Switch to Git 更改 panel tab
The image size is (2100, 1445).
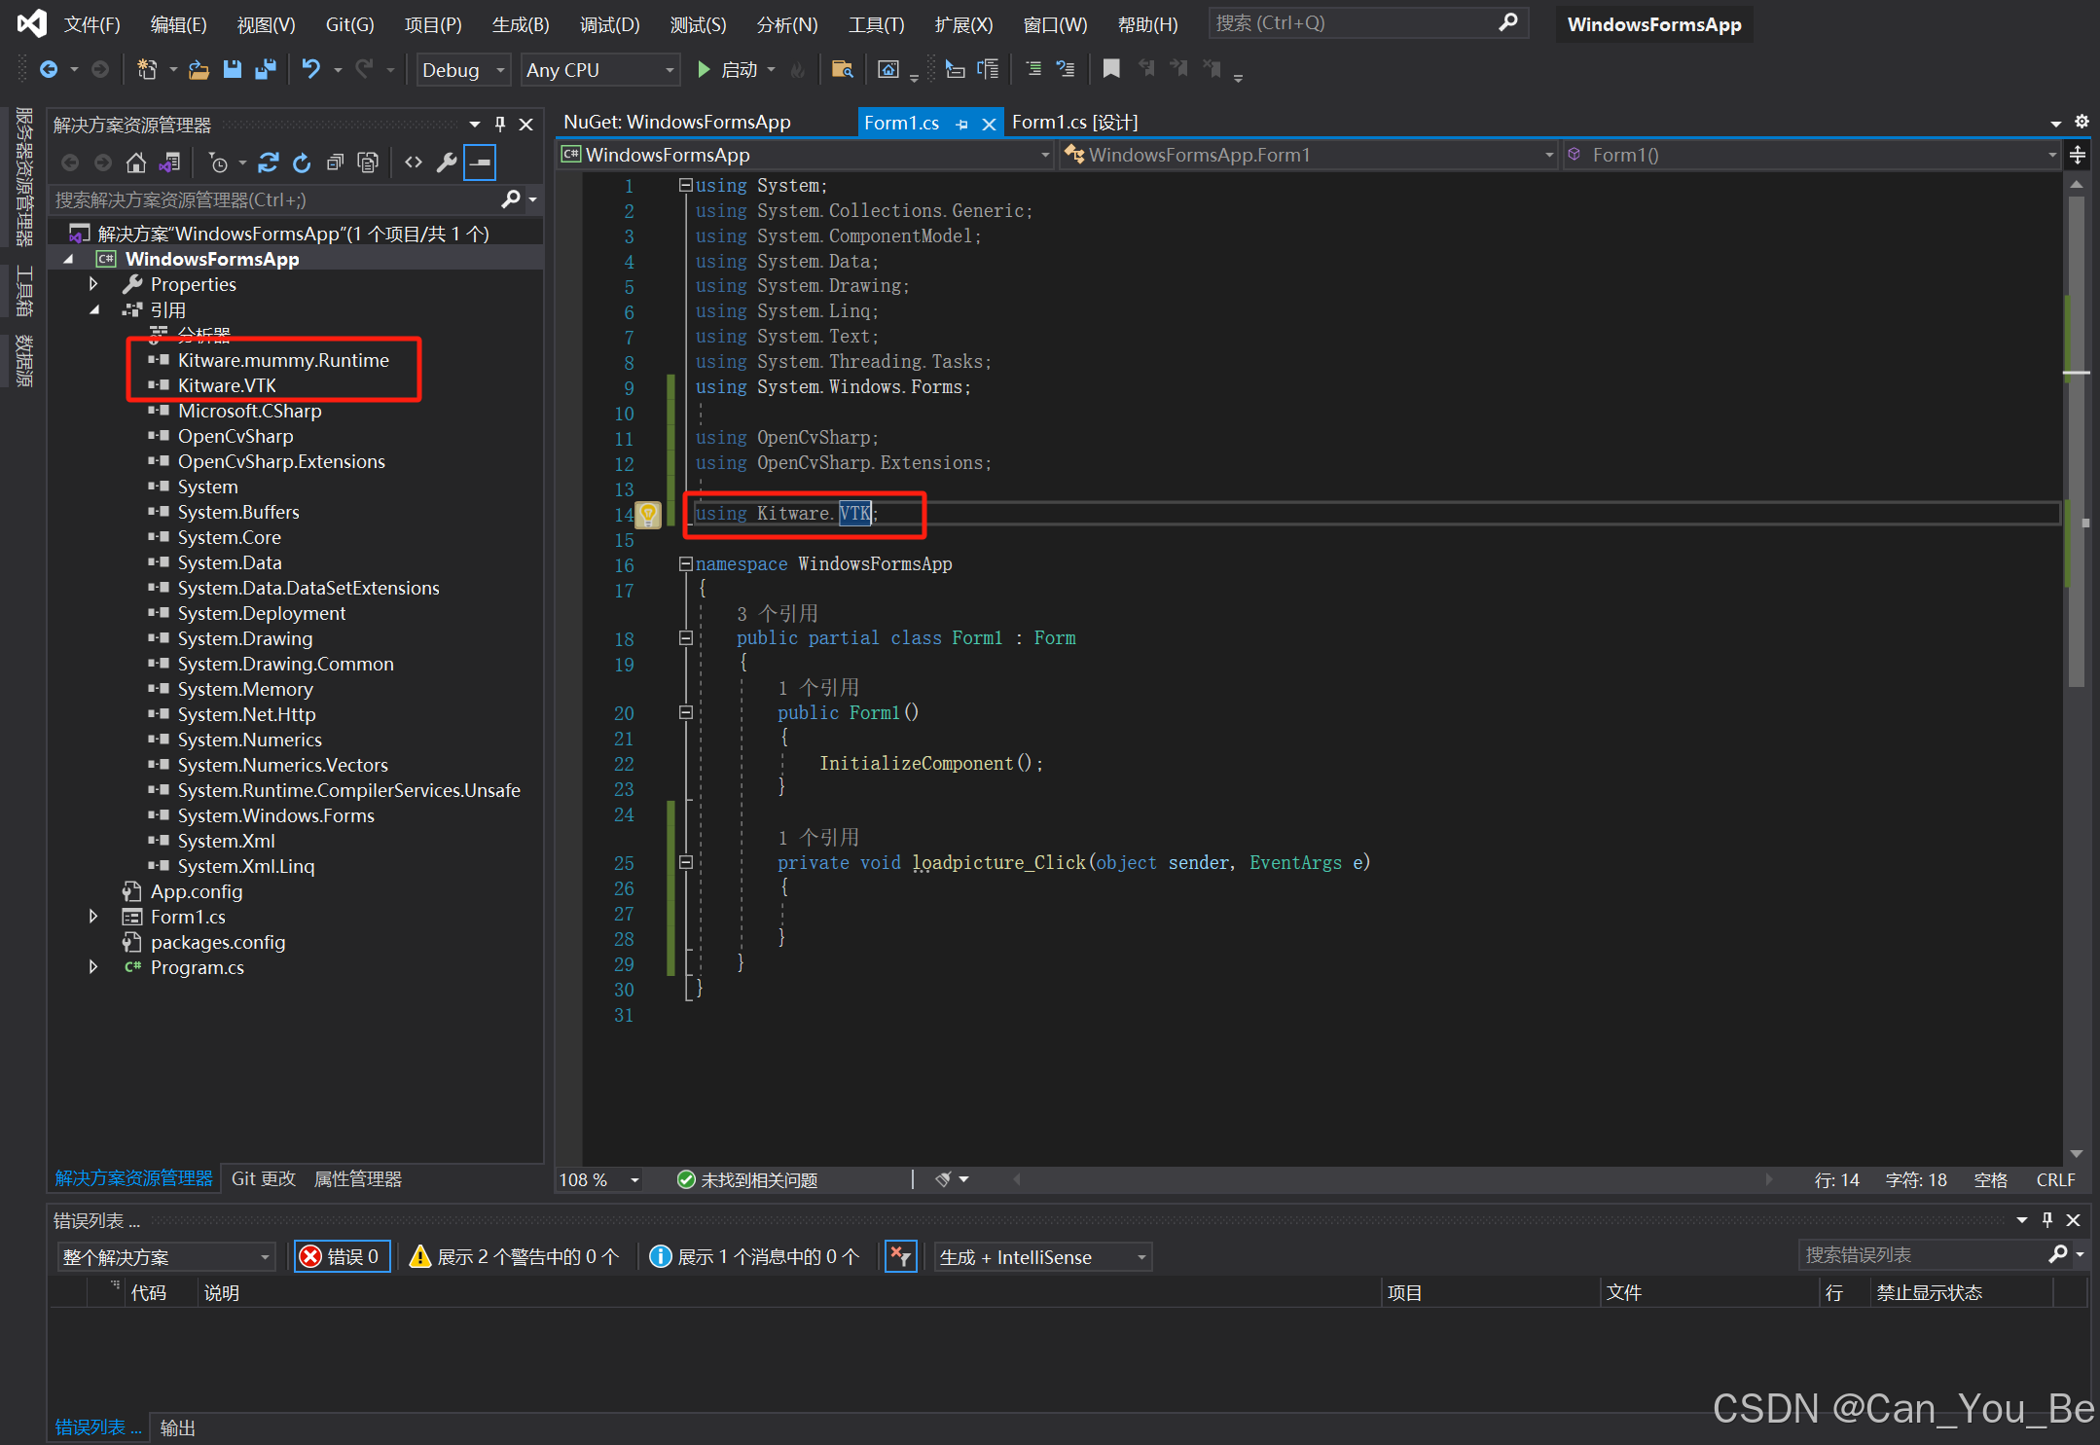pos(263,1178)
